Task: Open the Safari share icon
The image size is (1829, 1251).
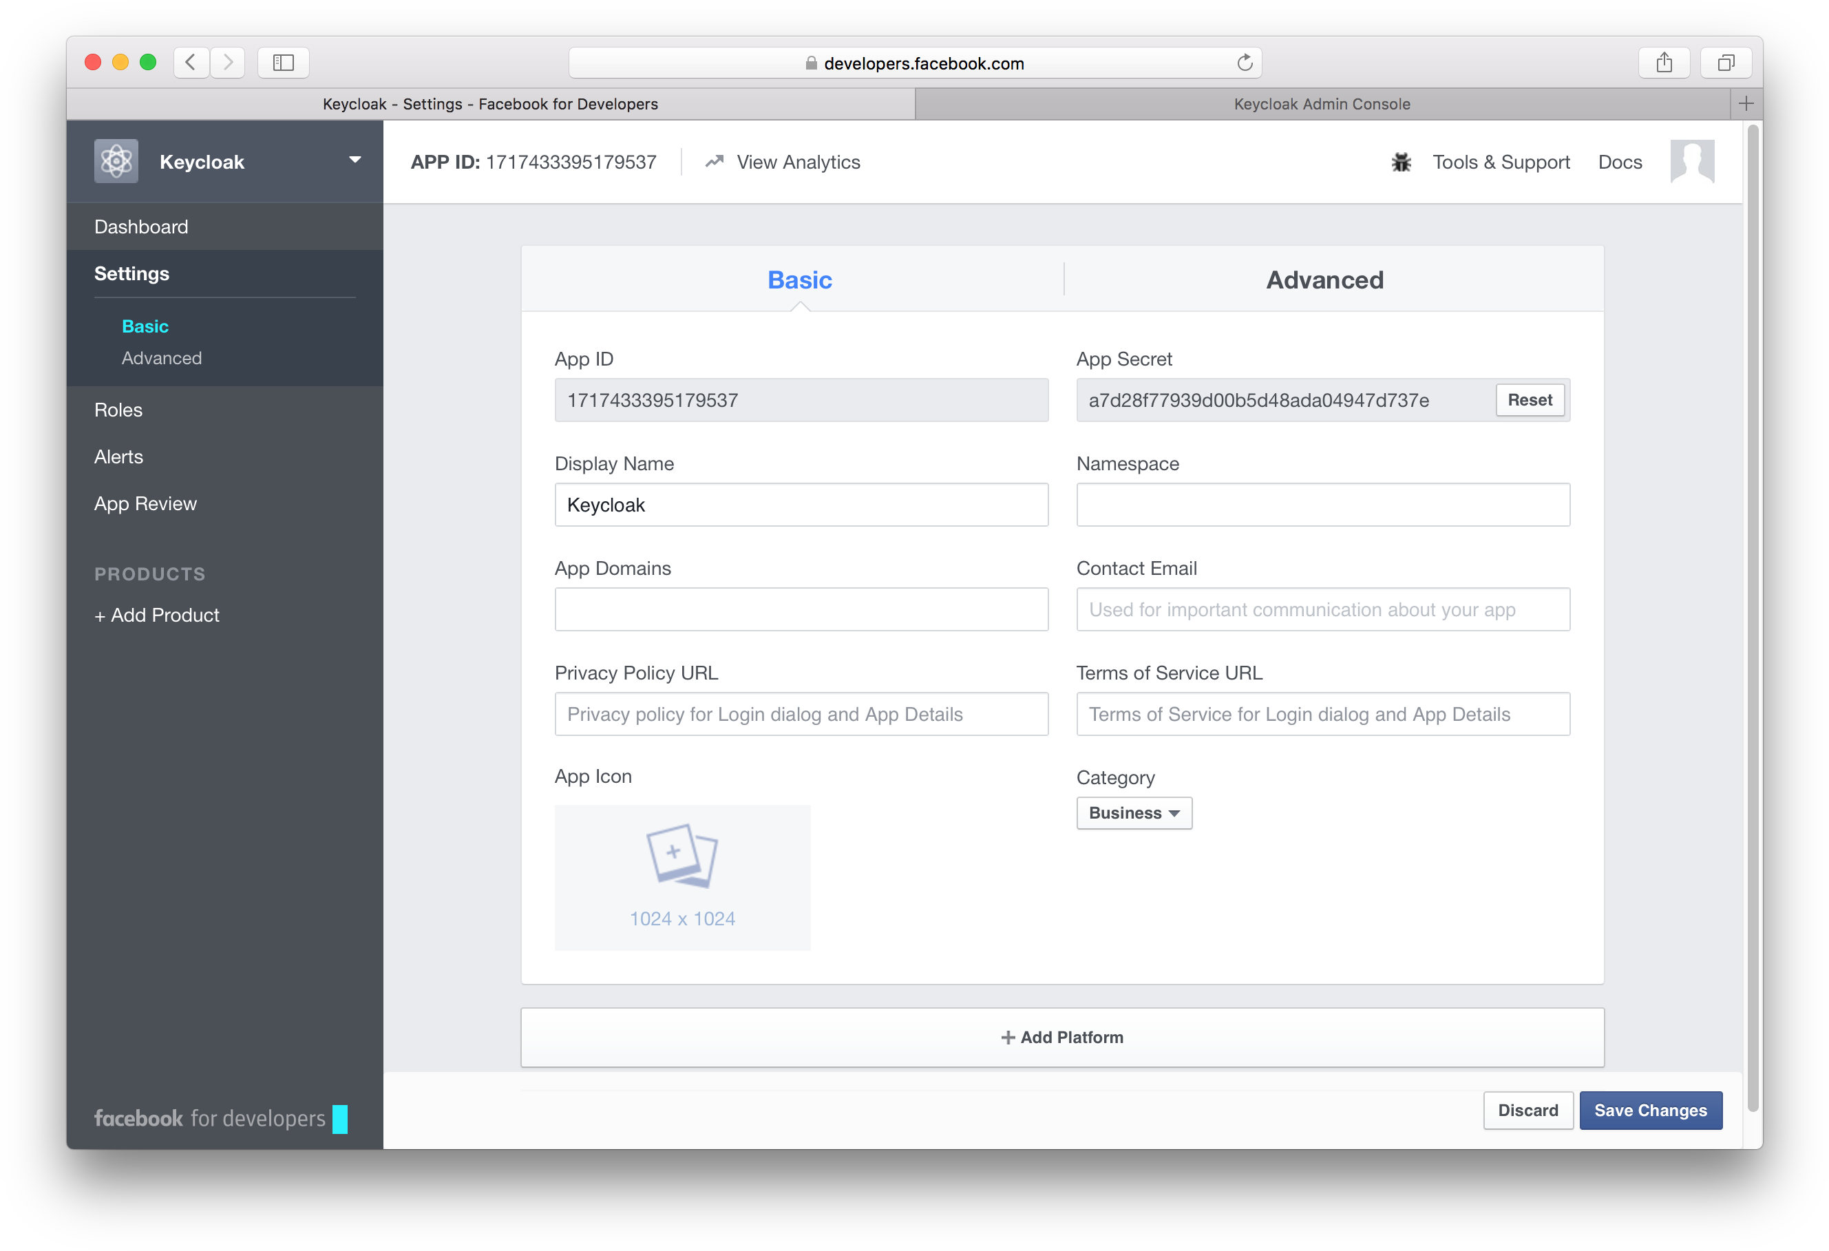Action: 1664,62
